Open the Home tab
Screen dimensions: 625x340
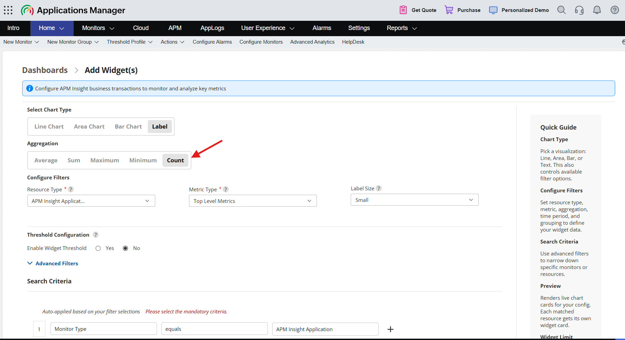52,28
